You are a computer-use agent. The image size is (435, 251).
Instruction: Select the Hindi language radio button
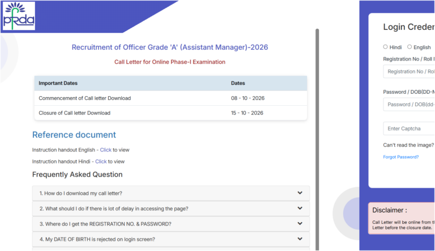coord(385,47)
